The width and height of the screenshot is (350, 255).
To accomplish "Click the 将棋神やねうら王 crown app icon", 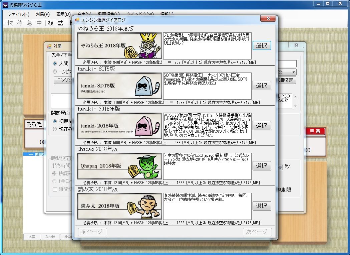I will (5, 5).
